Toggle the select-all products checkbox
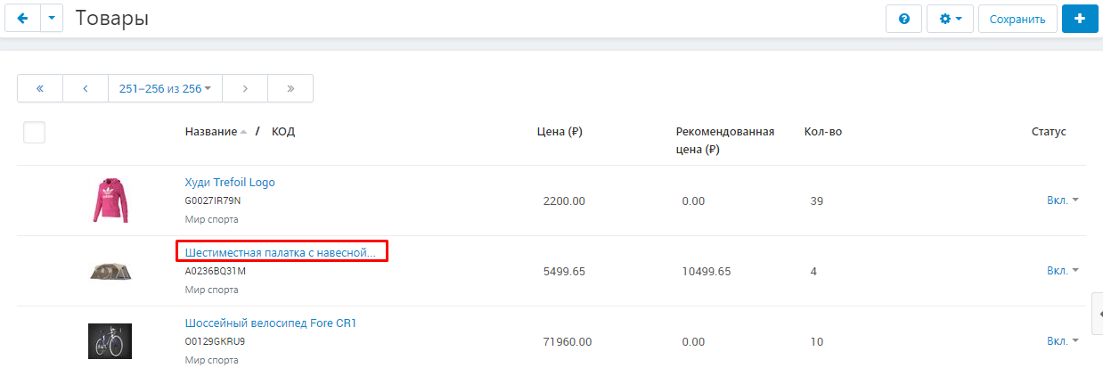 (34, 132)
